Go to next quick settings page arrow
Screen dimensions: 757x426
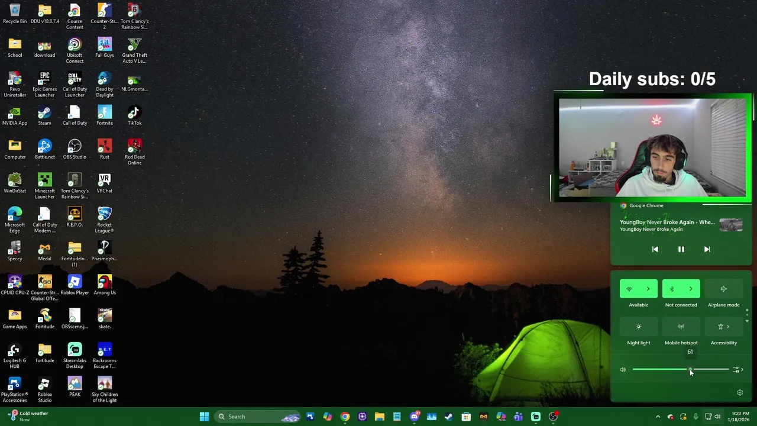[747, 321]
